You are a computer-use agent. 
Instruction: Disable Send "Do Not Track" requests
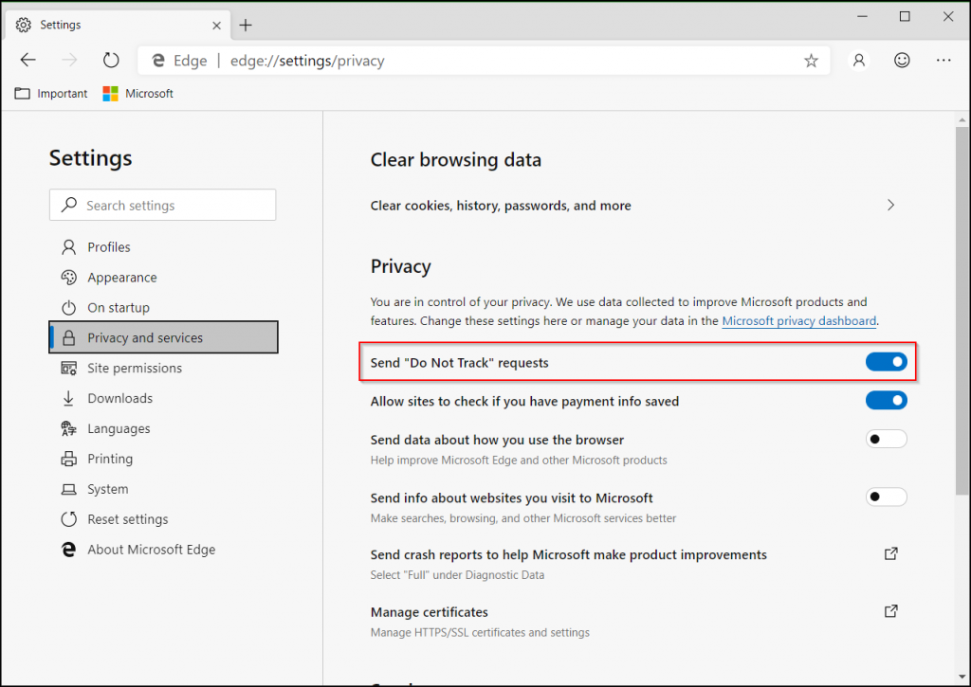886,361
